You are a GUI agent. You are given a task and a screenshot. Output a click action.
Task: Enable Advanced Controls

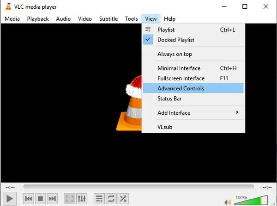pyautogui.click(x=193, y=88)
